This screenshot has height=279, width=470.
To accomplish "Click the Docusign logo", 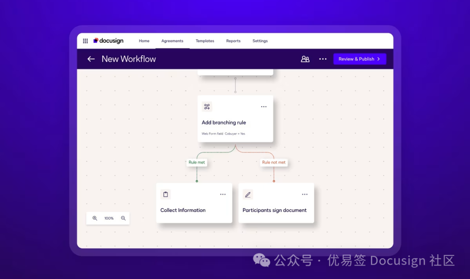I will pos(108,41).
